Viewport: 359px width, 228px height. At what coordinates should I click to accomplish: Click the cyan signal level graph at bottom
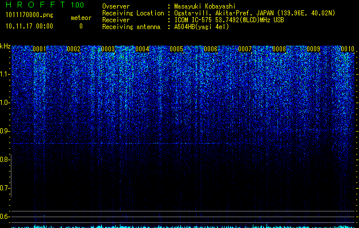coord(183,226)
